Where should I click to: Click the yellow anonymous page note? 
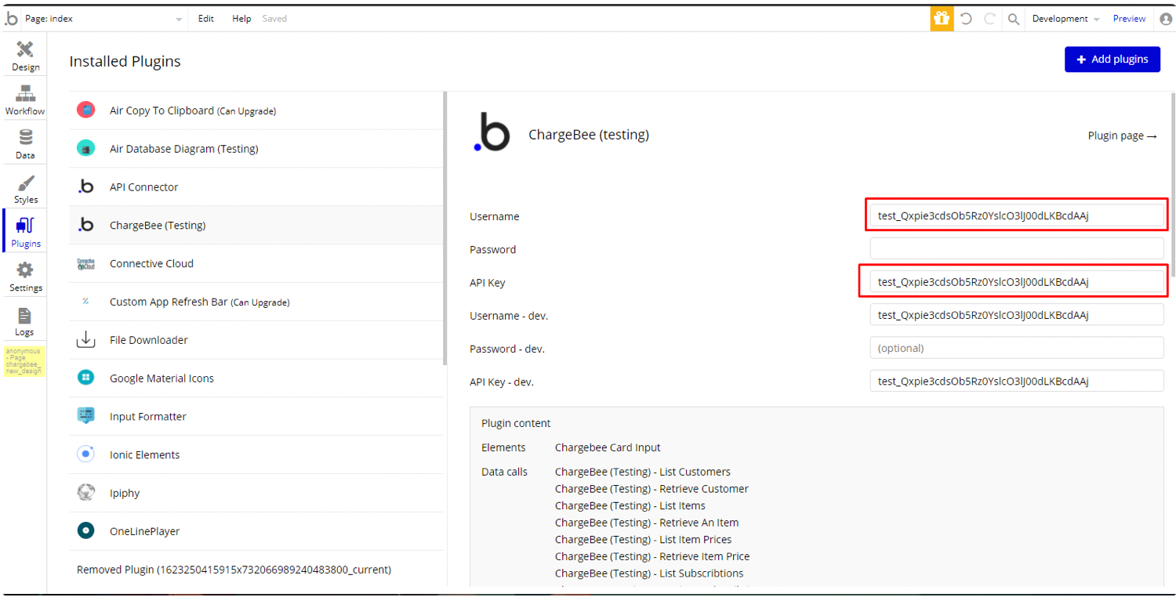coord(24,361)
